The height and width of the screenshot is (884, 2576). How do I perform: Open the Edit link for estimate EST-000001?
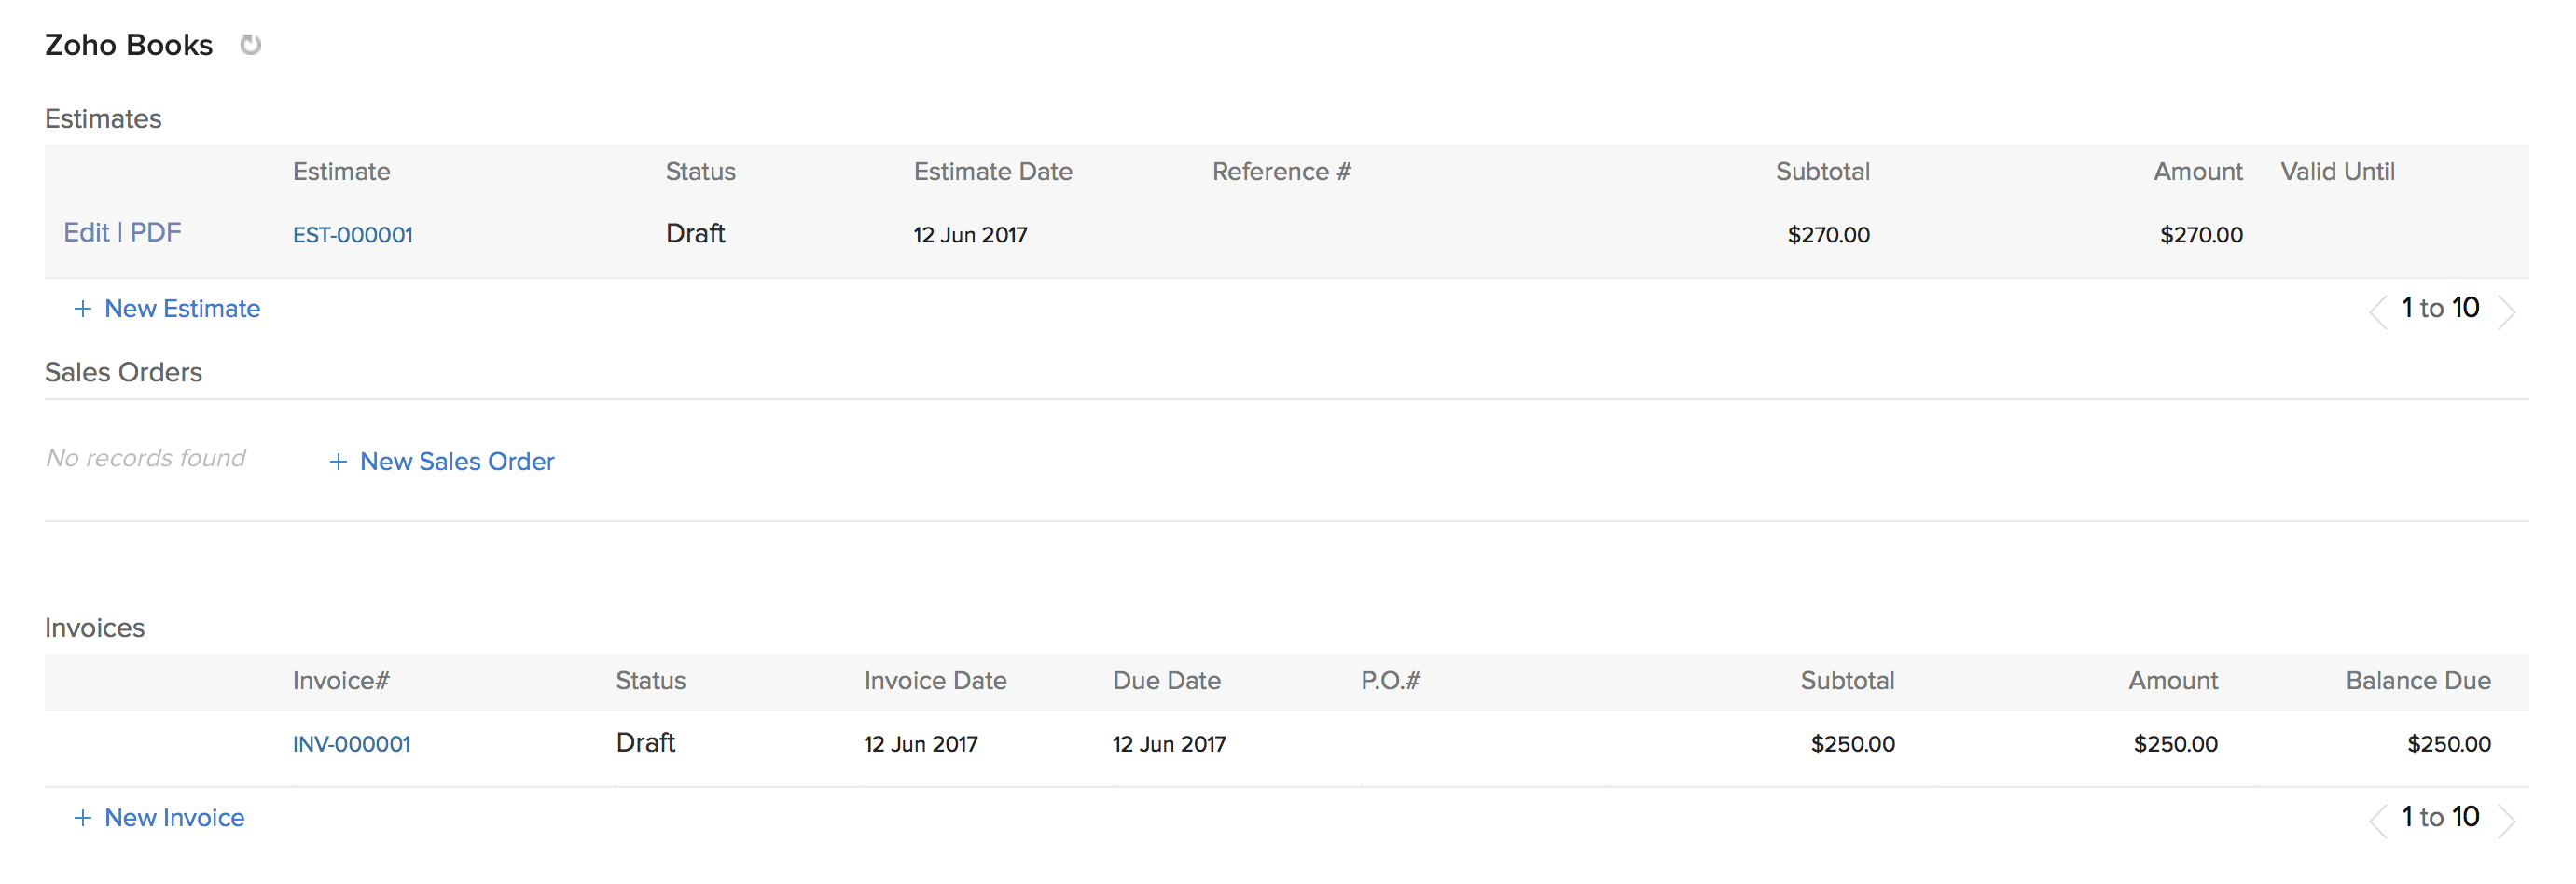[x=86, y=233]
